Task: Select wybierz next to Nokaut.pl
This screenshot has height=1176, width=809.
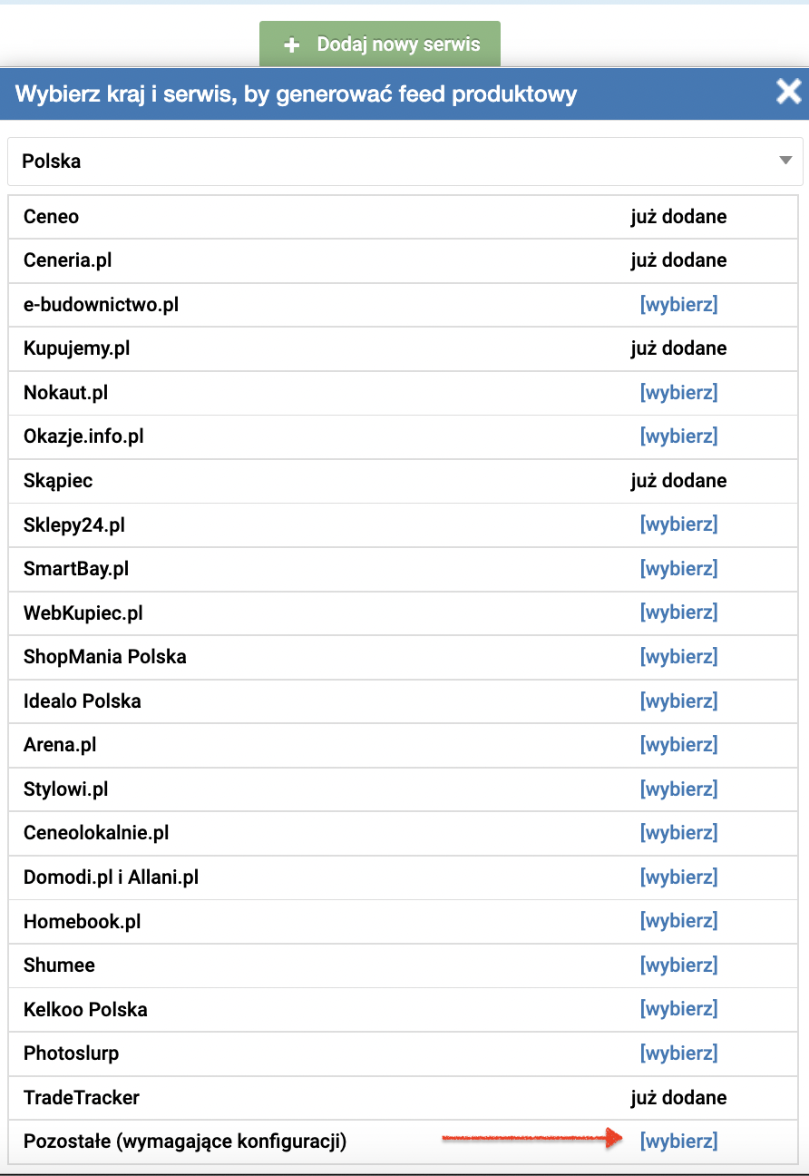Action: tap(678, 393)
